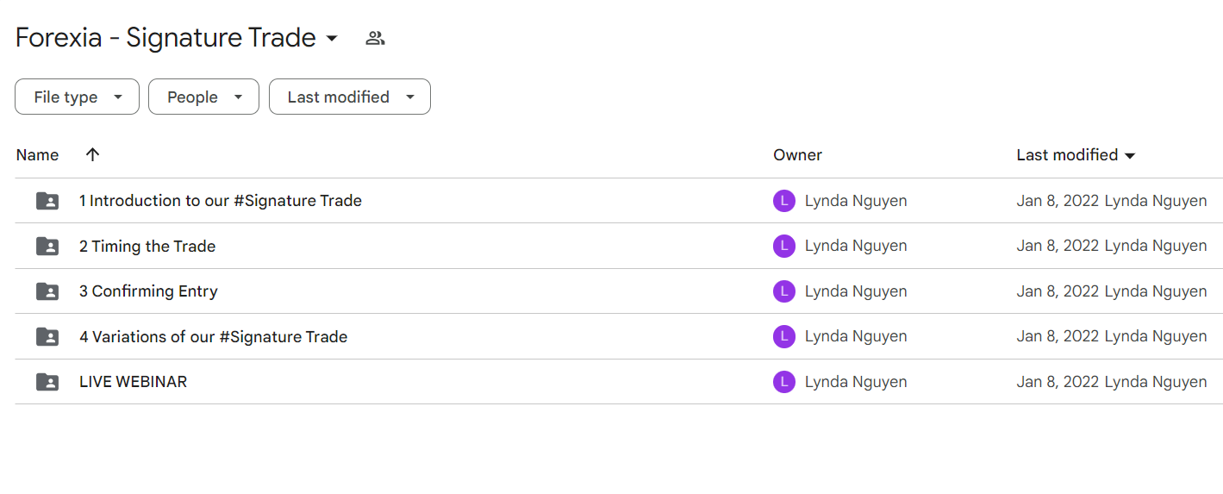Click Lynda Nguyen avatar in the Introduction row
The height and width of the screenshot is (494, 1223).
(x=783, y=201)
